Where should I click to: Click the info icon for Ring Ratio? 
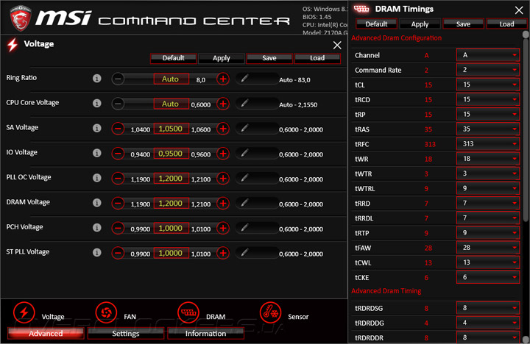(97, 79)
